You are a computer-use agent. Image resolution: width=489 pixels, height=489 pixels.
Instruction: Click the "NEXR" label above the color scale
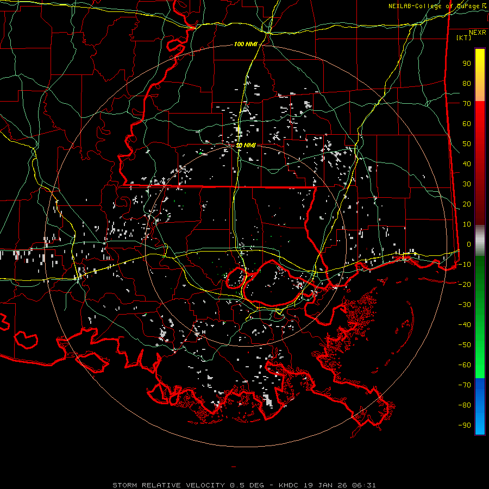(x=478, y=33)
